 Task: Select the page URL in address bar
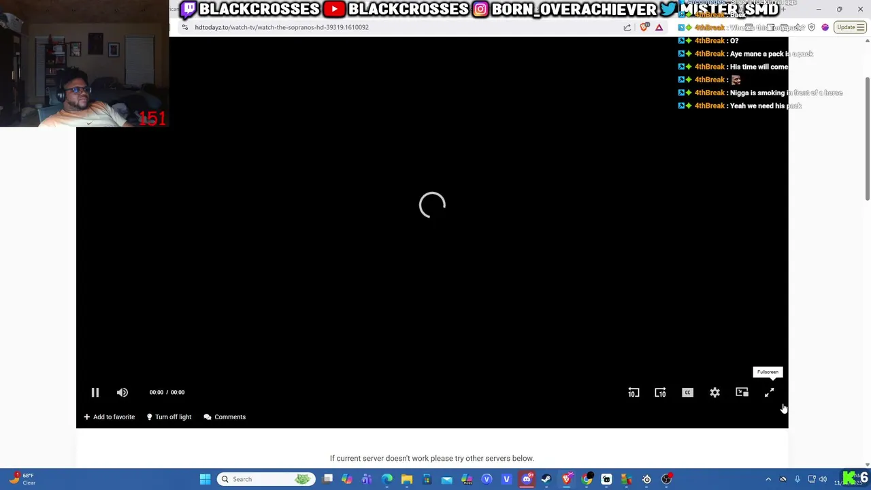pyautogui.click(x=282, y=27)
